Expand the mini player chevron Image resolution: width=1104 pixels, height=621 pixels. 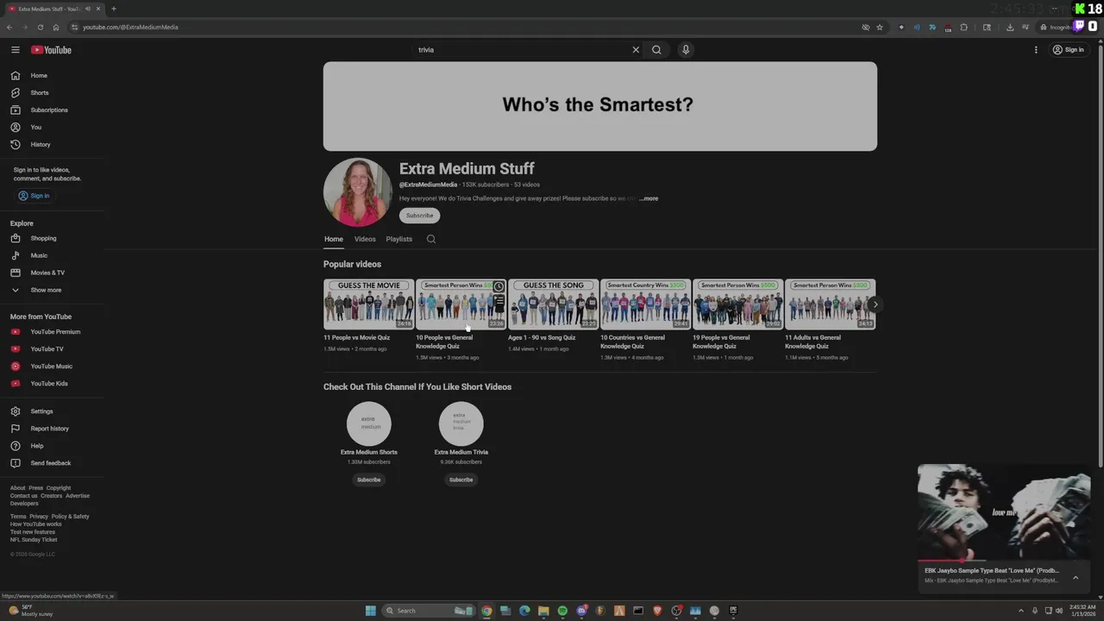(1076, 577)
